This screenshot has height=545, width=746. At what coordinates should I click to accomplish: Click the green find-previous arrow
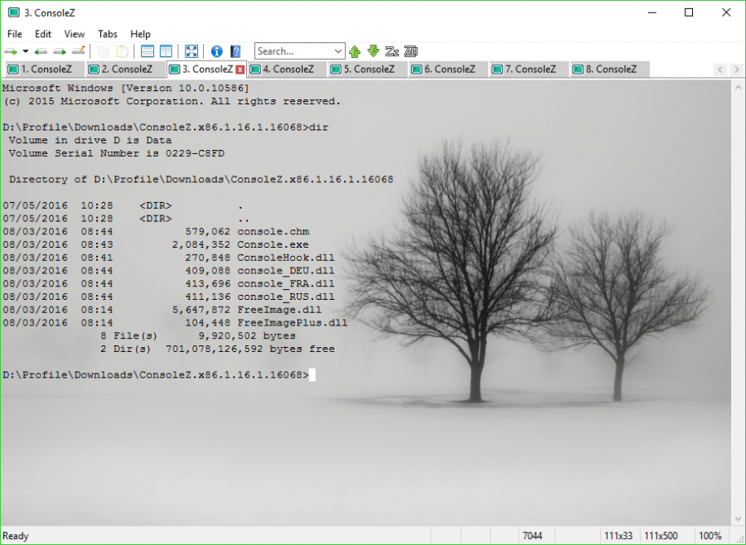(355, 51)
